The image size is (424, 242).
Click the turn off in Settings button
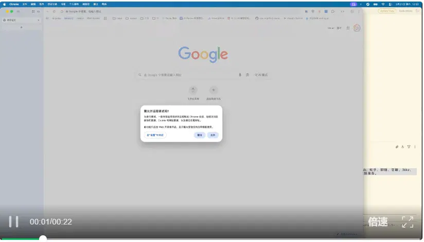point(155,135)
